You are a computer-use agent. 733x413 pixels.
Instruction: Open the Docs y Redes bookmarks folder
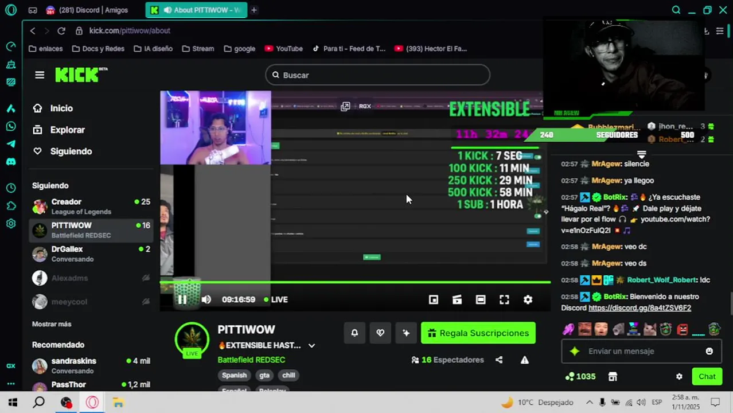[98, 49]
